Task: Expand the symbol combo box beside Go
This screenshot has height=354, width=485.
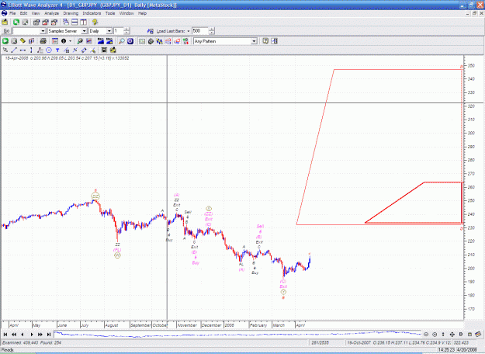Action: (43, 31)
